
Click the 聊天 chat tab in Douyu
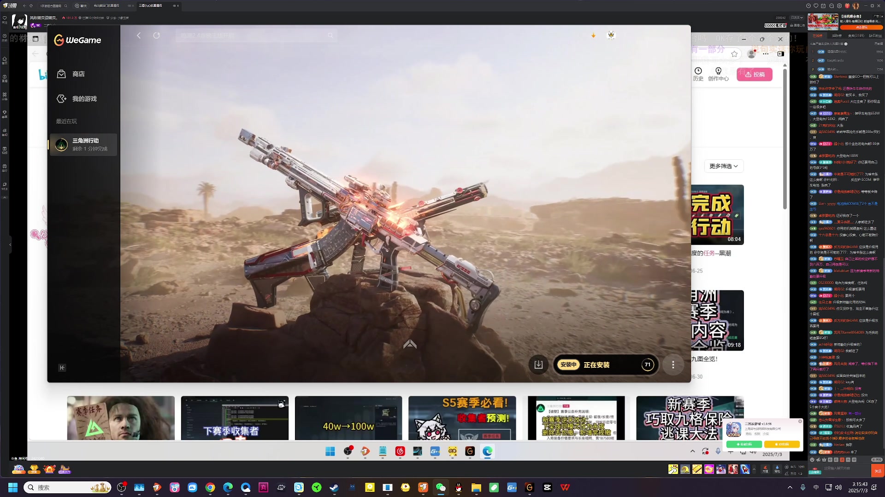coord(81,6)
